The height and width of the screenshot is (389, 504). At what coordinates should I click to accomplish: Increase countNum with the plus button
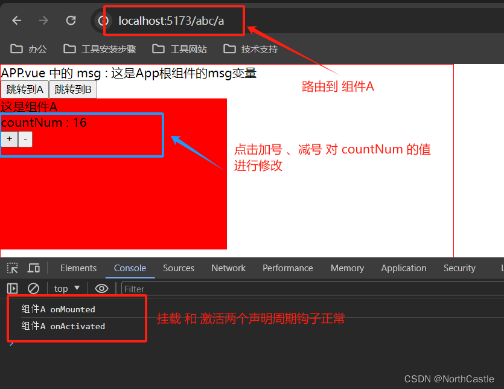[x=9, y=140]
